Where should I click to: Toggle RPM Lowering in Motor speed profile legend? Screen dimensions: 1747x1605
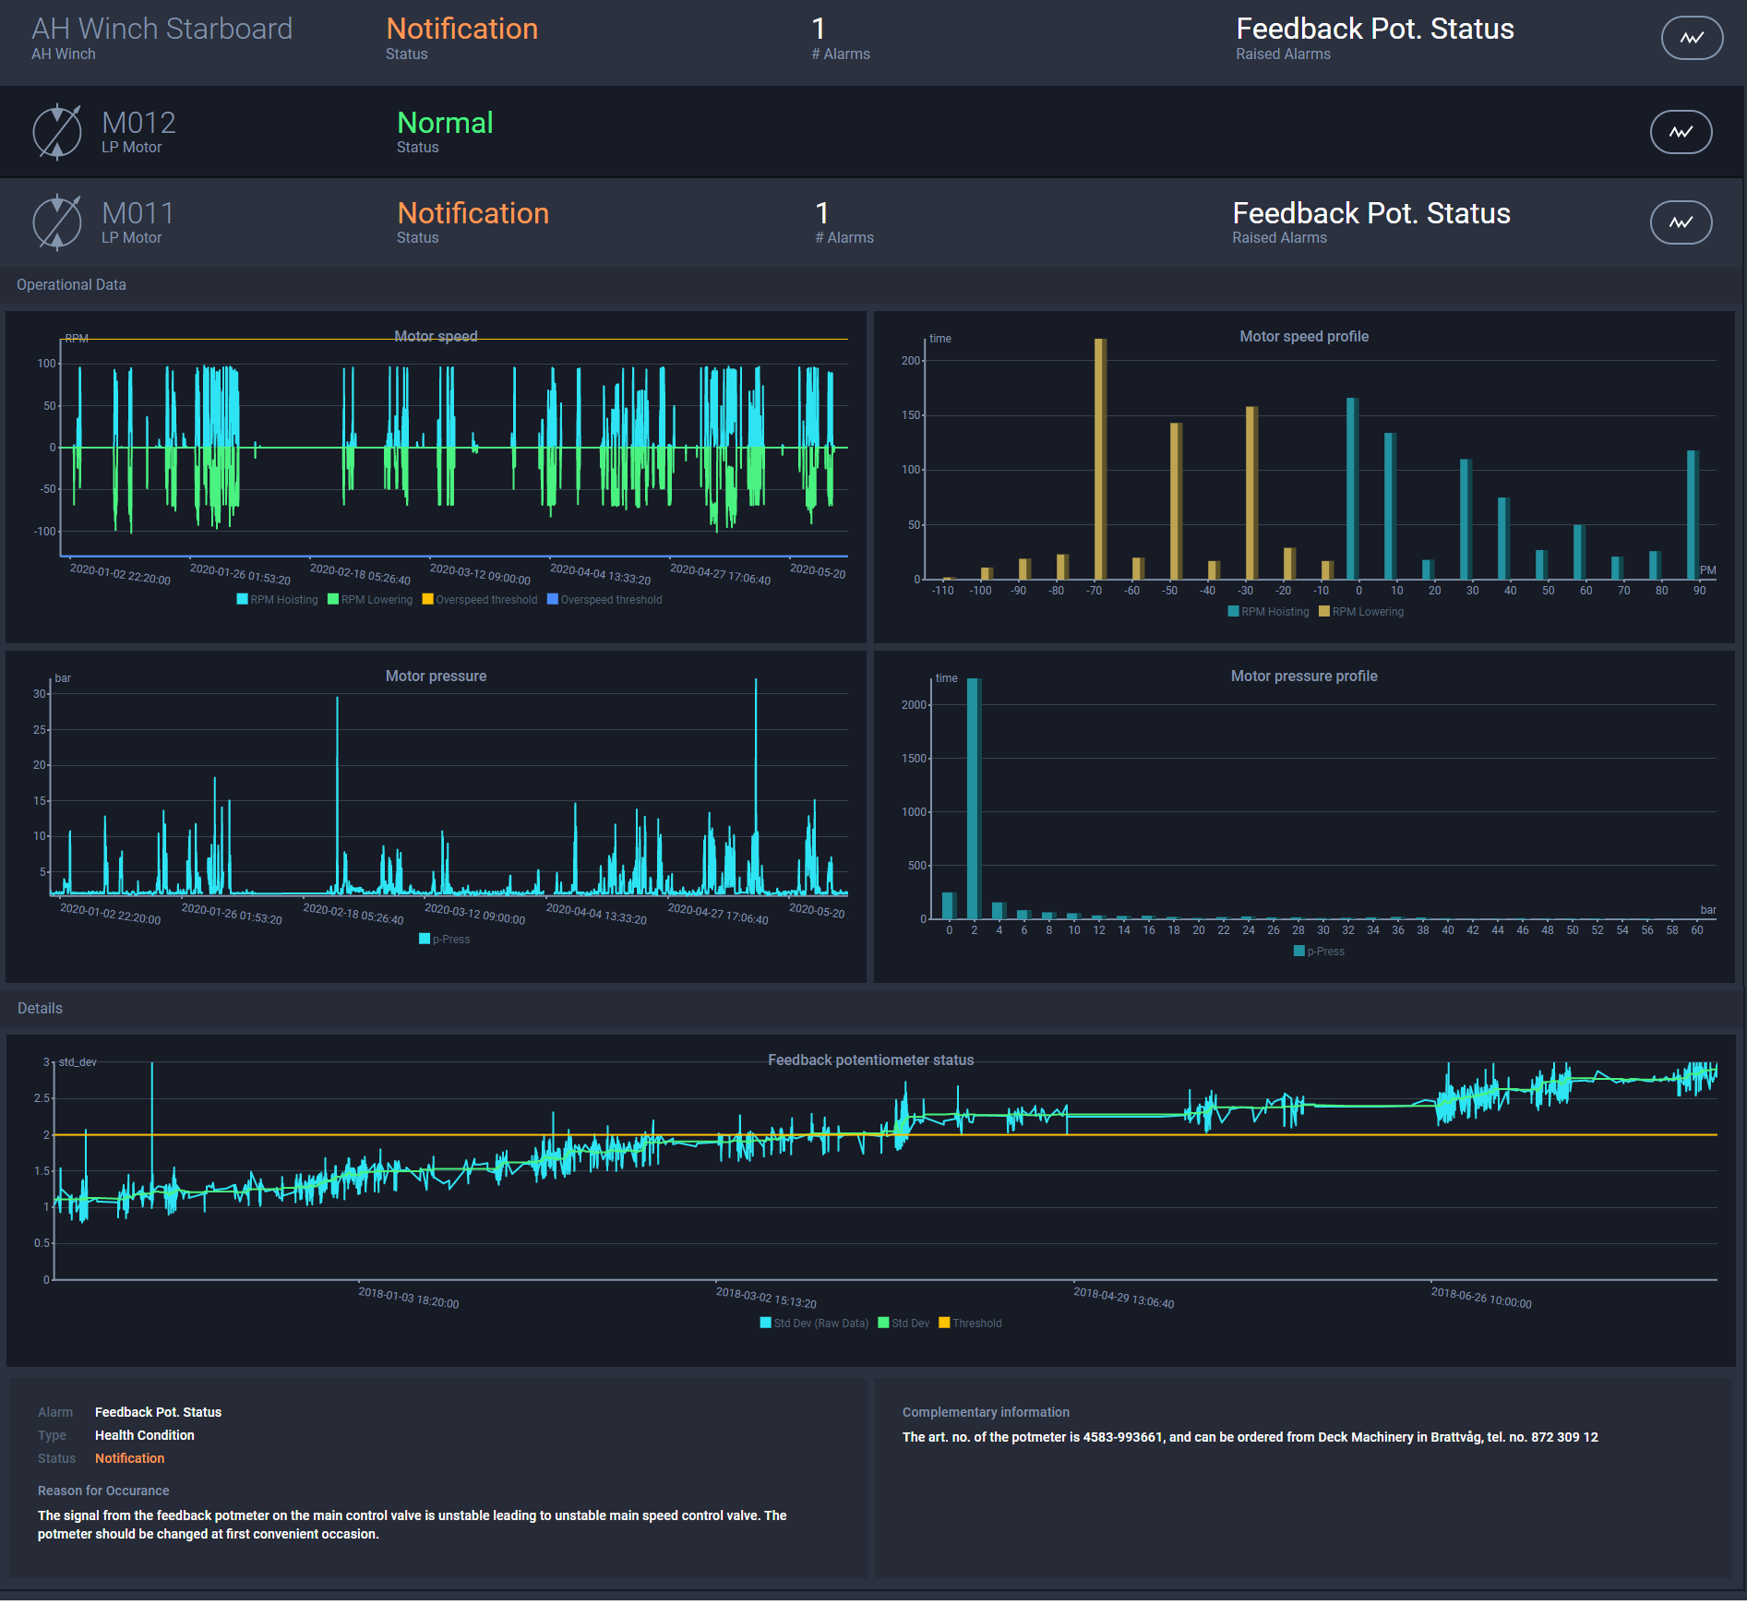[x=1361, y=612]
